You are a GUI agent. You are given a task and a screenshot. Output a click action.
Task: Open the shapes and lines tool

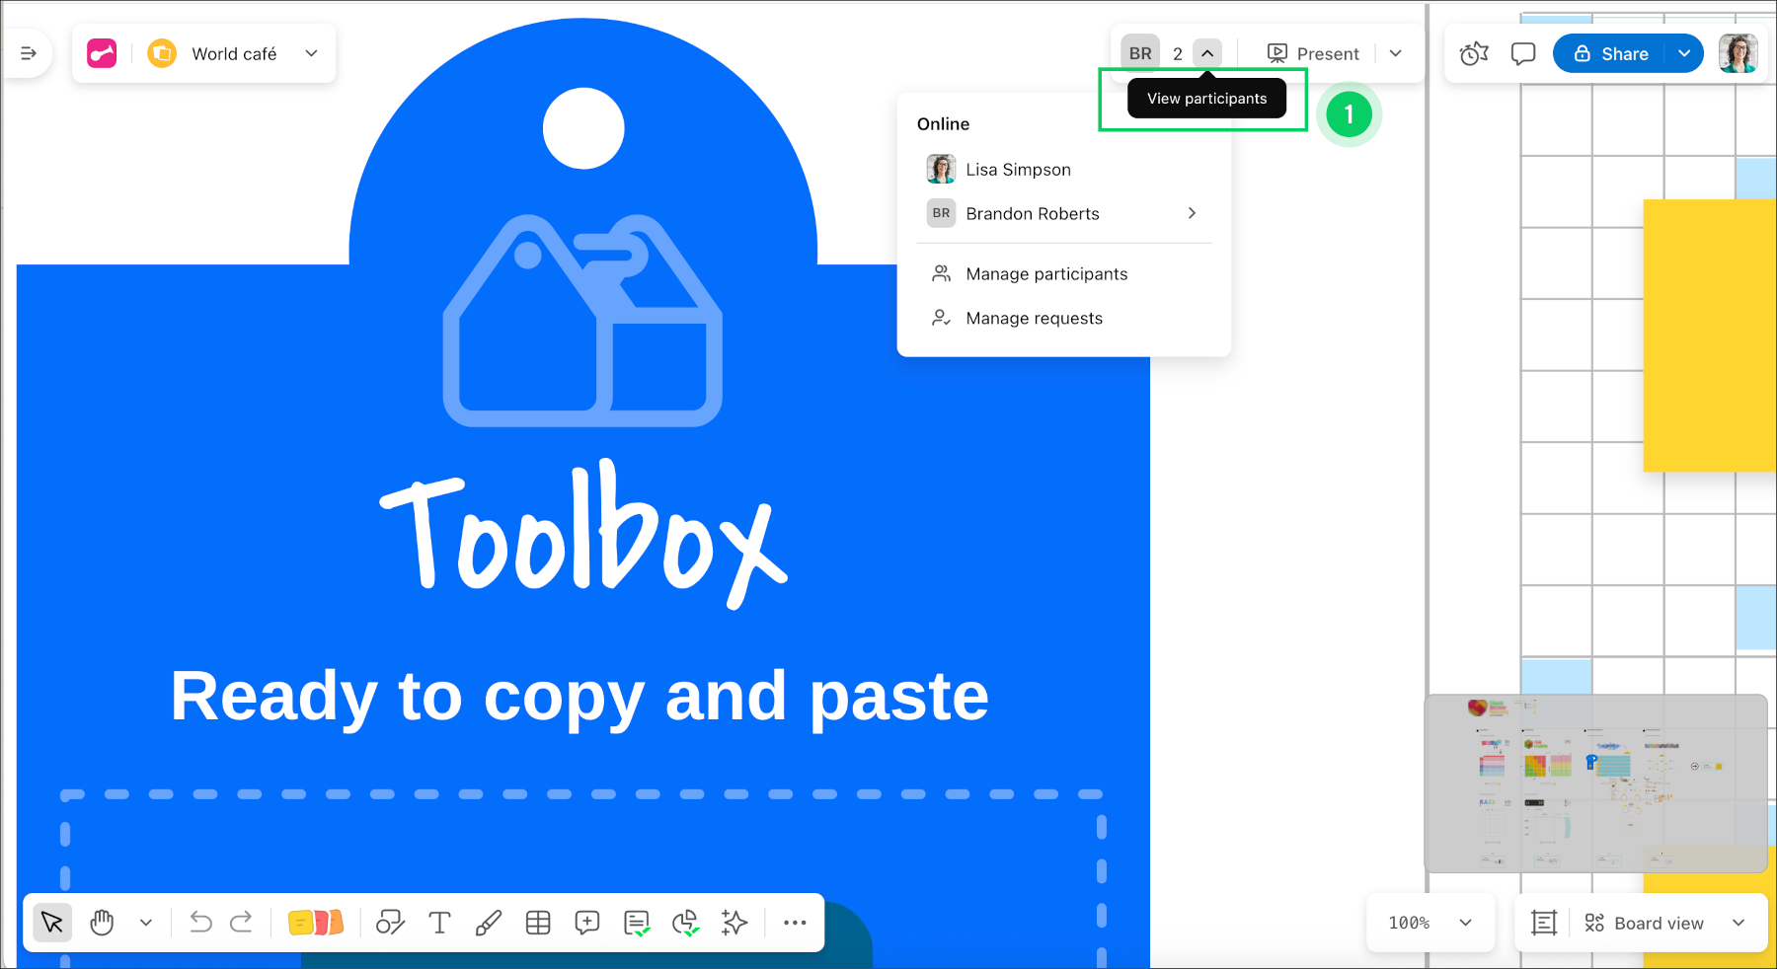(x=390, y=923)
